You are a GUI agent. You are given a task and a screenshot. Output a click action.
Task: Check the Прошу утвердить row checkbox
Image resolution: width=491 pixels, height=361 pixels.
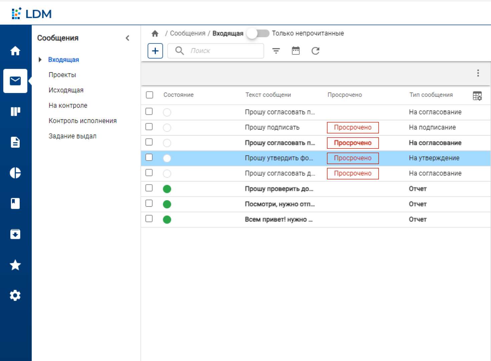pos(149,157)
